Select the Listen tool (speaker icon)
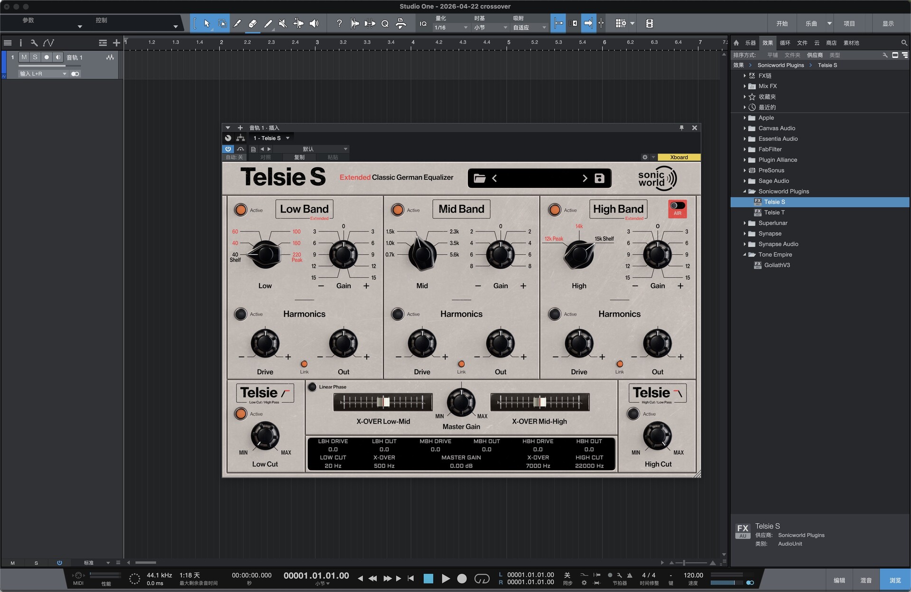This screenshot has width=911, height=592. pos(314,23)
